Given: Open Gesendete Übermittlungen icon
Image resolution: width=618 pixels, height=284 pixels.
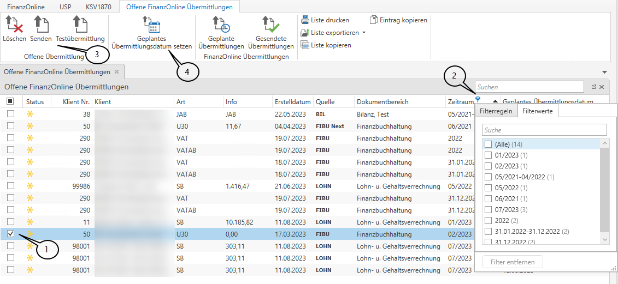Looking at the screenshot, I should click(x=270, y=25).
